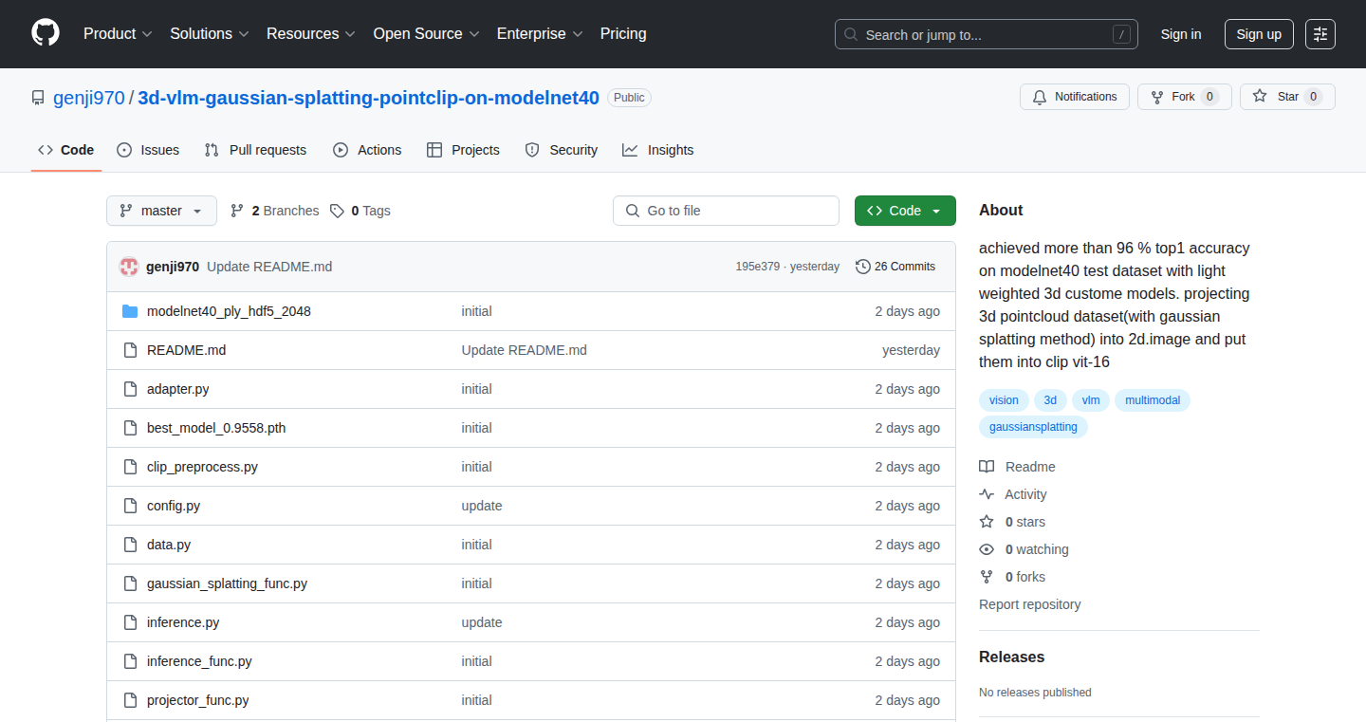Screen dimensions: 1366x722
Task: Click the Activity pulse icon in About
Action: (x=987, y=494)
